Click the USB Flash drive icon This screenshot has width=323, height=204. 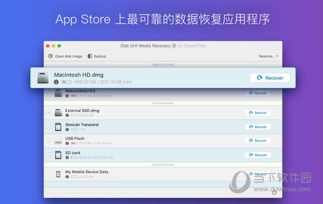pyautogui.click(x=58, y=141)
